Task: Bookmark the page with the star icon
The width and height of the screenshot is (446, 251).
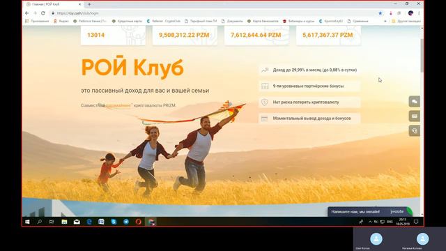Action: (x=380, y=13)
